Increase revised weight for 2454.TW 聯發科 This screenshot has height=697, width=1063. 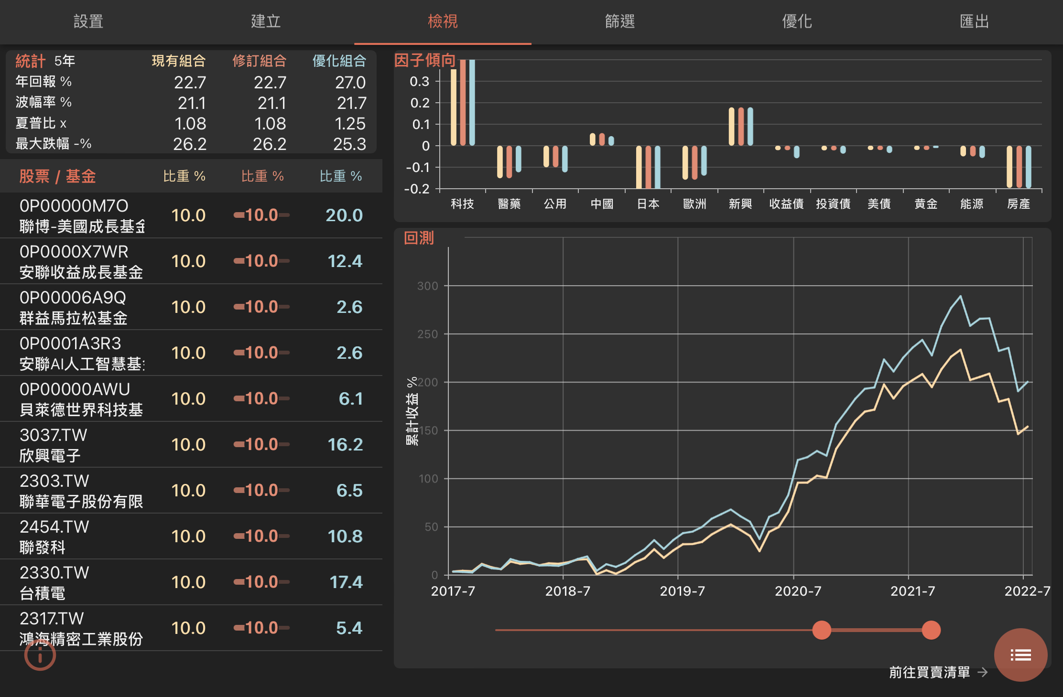(x=285, y=536)
